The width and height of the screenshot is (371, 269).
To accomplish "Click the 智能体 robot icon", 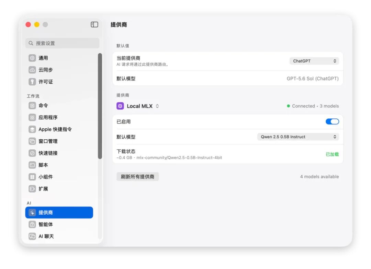I will pos(32,224).
